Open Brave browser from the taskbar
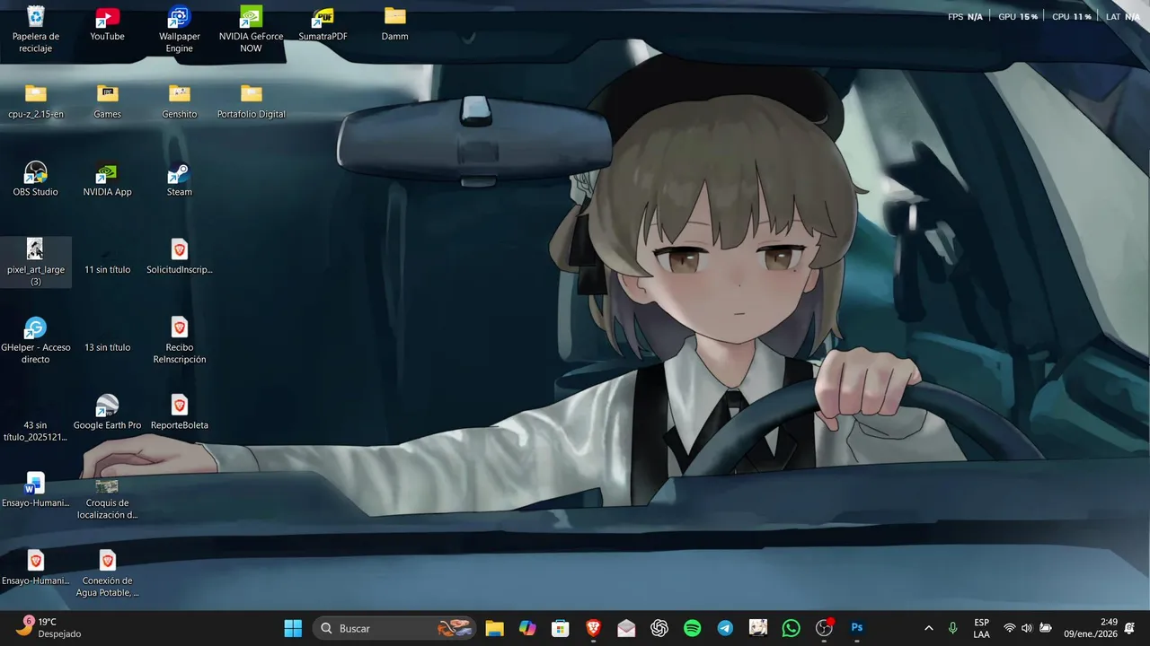The width and height of the screenshot is (1150, 646). coord(593,628)
